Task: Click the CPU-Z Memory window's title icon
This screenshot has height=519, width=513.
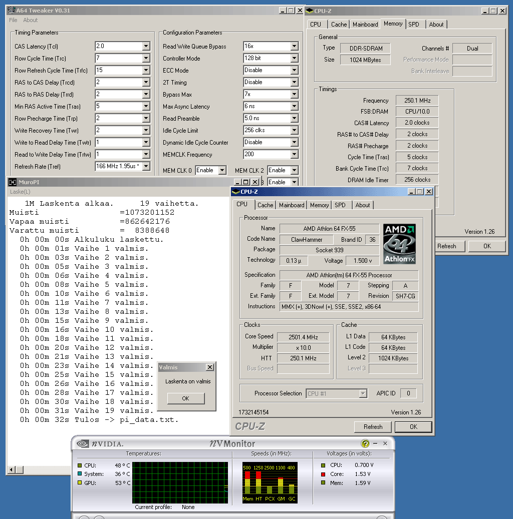Action: (x=309, y=11)
